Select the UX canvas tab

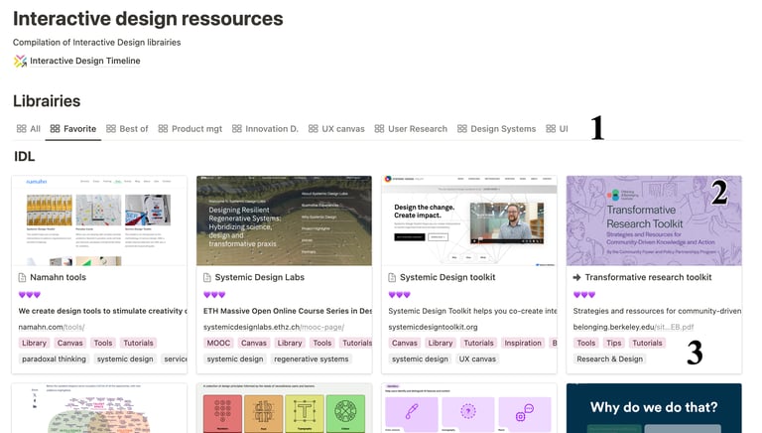click(x=336, y=129)
